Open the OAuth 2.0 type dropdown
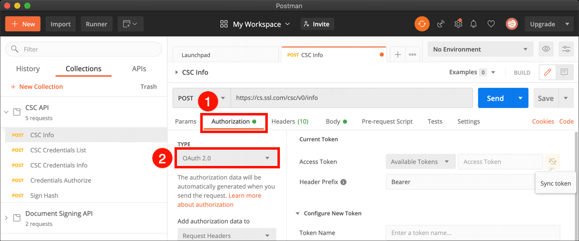Image resolution: width=579 pixels, height=241 pixels. point(227,158)
